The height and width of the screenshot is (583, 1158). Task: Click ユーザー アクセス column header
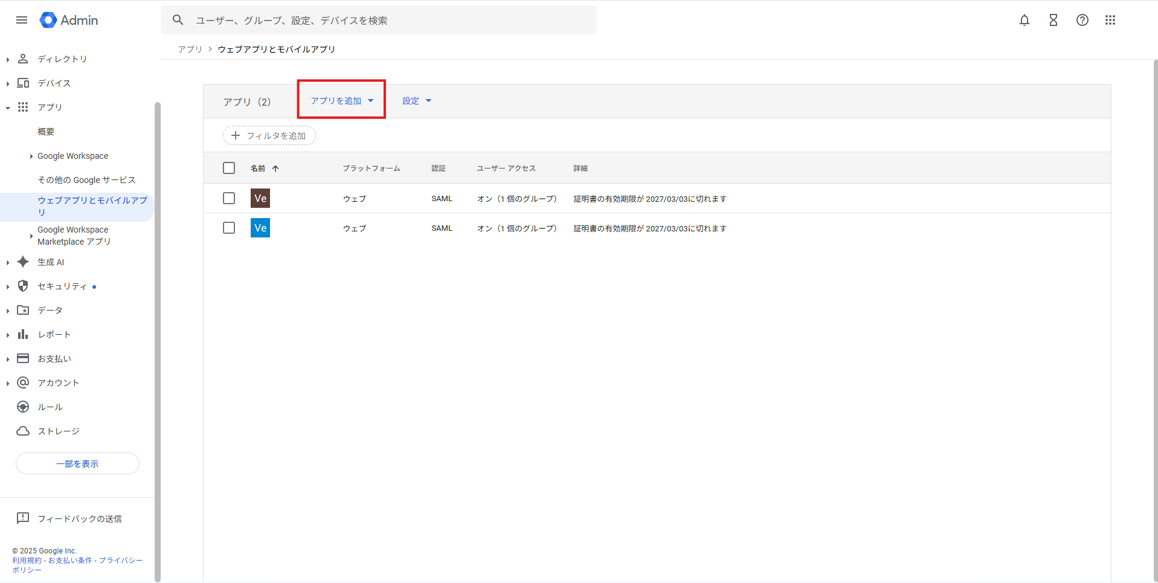tap(506, 169)
